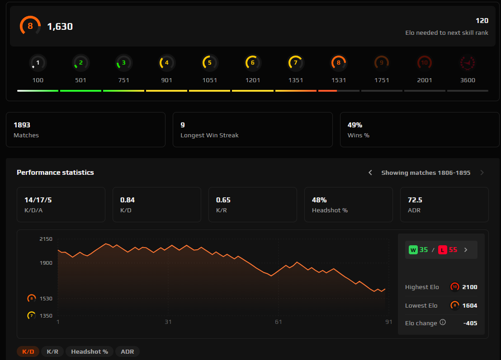Show previous matches with left chevron

(370, 173)
